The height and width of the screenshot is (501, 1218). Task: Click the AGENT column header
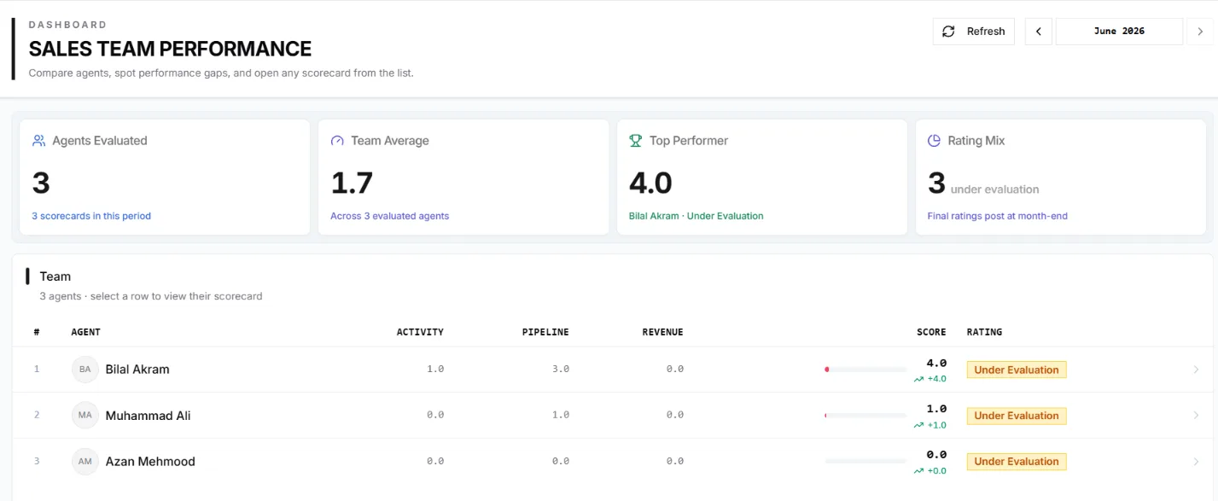click(x=86, y=332)
